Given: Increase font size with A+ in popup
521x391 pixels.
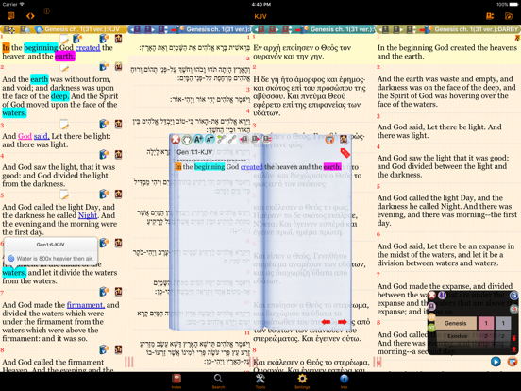Looking at the screenshot, I should point(198,140).
